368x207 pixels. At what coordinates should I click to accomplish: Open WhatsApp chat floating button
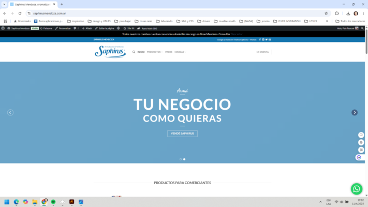coord(357,189)
